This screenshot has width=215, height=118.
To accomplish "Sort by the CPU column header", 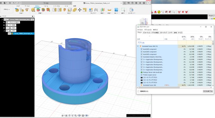I will point(182,38).
